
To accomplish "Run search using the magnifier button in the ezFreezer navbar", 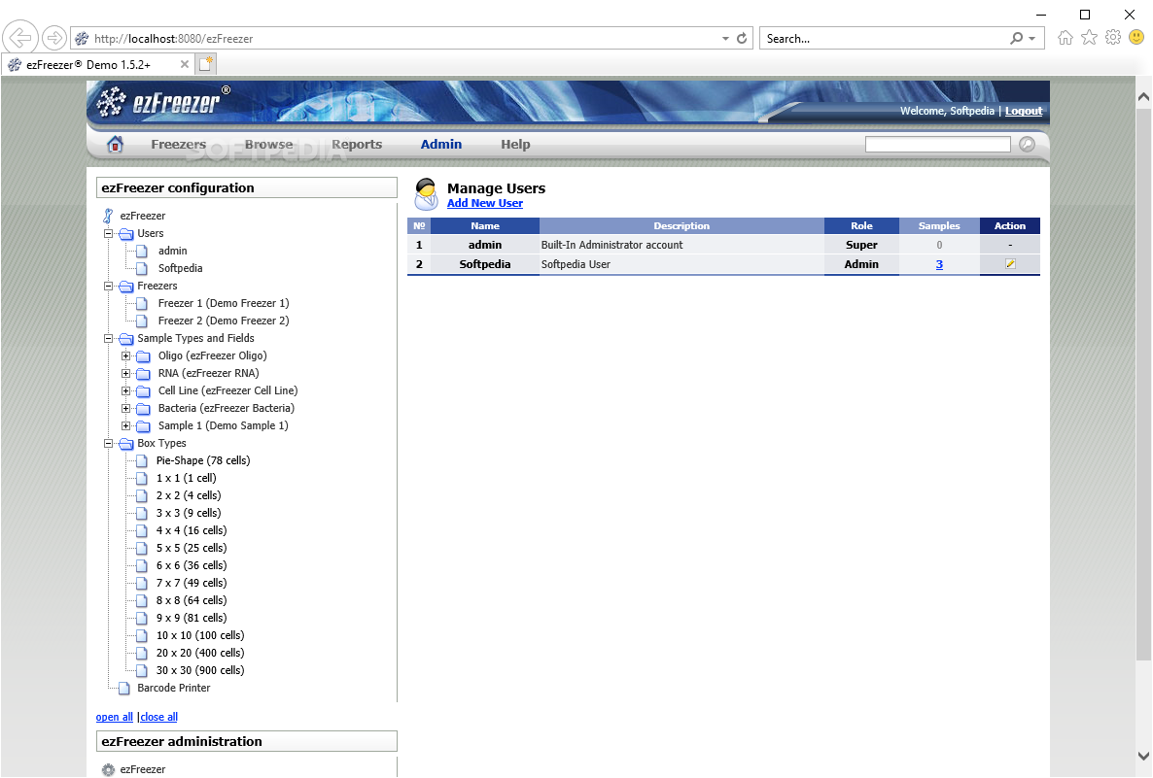I will click(x=1028, y=144).
